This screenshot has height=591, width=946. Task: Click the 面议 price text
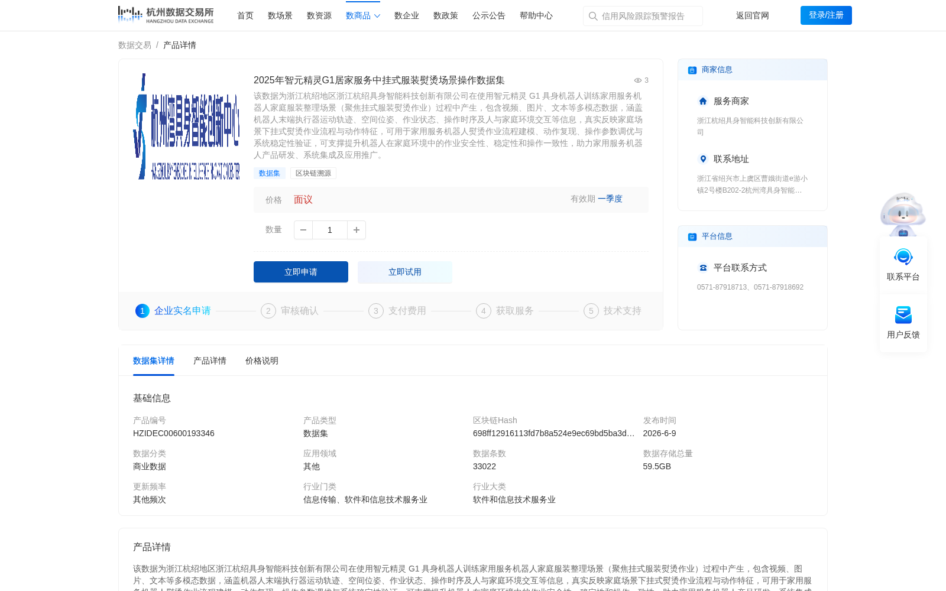pos(303,200)
